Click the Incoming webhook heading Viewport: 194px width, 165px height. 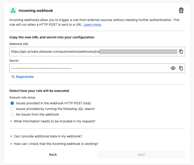[31, 11]
